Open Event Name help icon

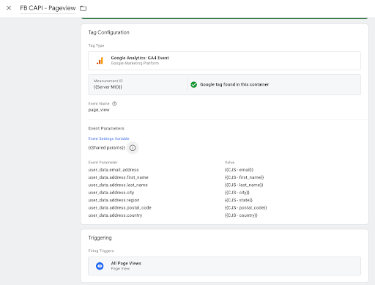(114, 103)
